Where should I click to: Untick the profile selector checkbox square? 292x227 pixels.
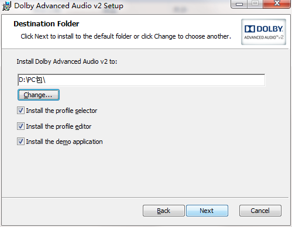pyautogui.click(x=20, y=111)
